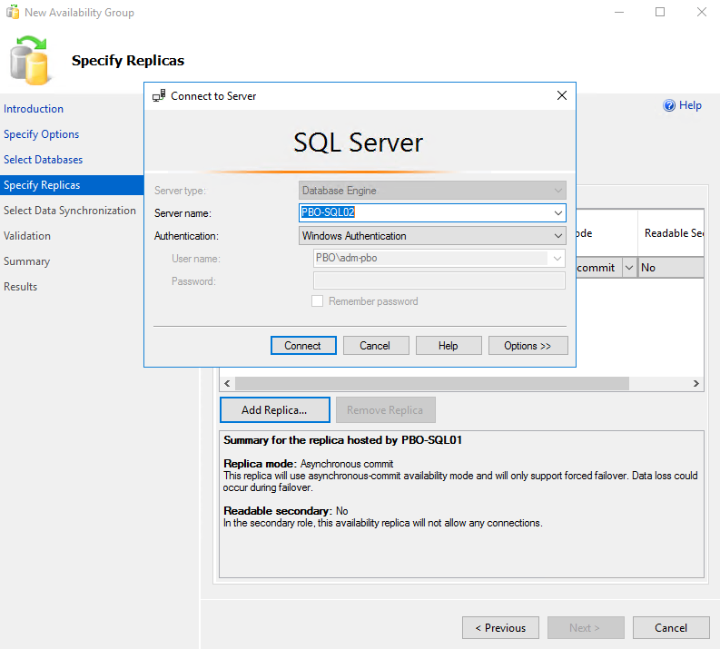
Task: Click the wizard Cancel button
Action: point(671,628)
